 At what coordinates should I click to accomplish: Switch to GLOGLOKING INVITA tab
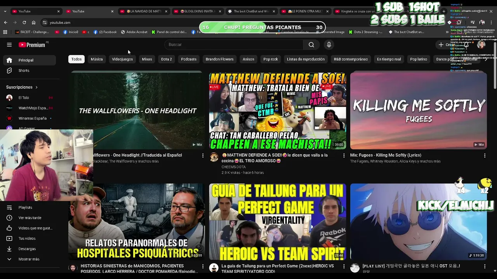(x=197, y=11)
